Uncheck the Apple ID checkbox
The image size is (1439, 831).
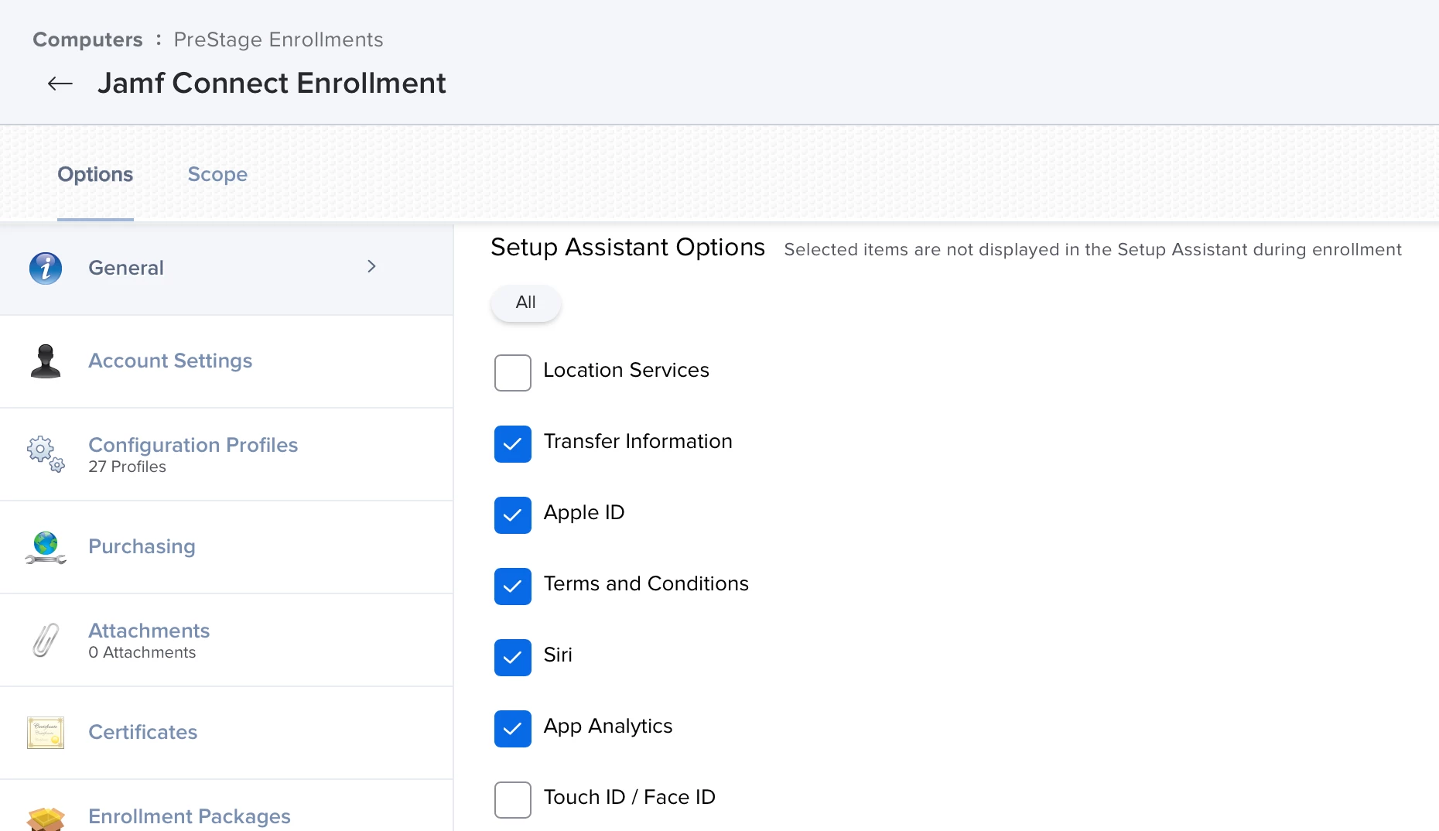(x=513, y=515)
